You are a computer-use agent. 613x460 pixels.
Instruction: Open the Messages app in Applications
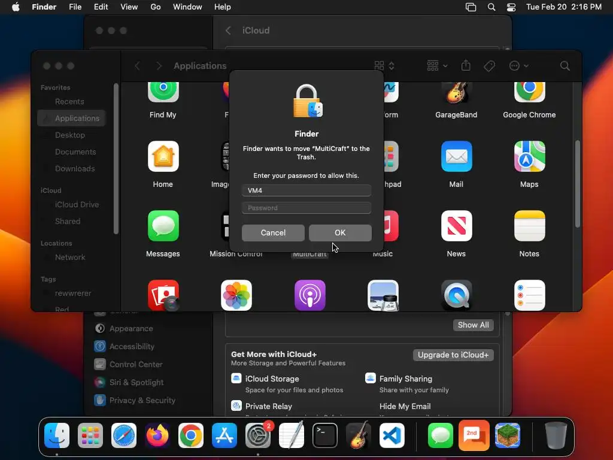[x=163, y=226]
